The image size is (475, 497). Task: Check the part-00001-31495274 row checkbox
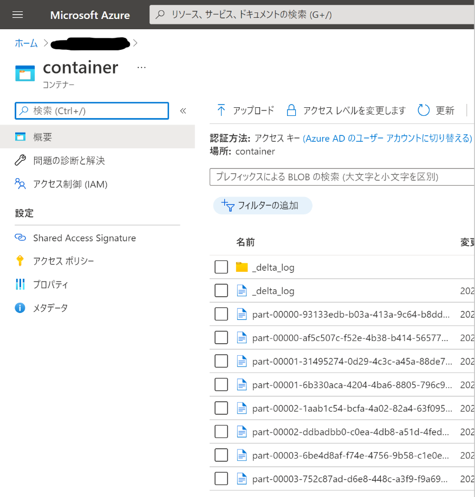pos(221,361)
